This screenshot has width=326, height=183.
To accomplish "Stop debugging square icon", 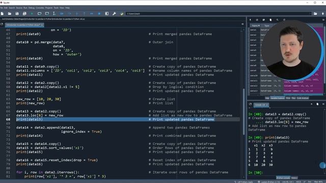I will click(x=99, y=14).
